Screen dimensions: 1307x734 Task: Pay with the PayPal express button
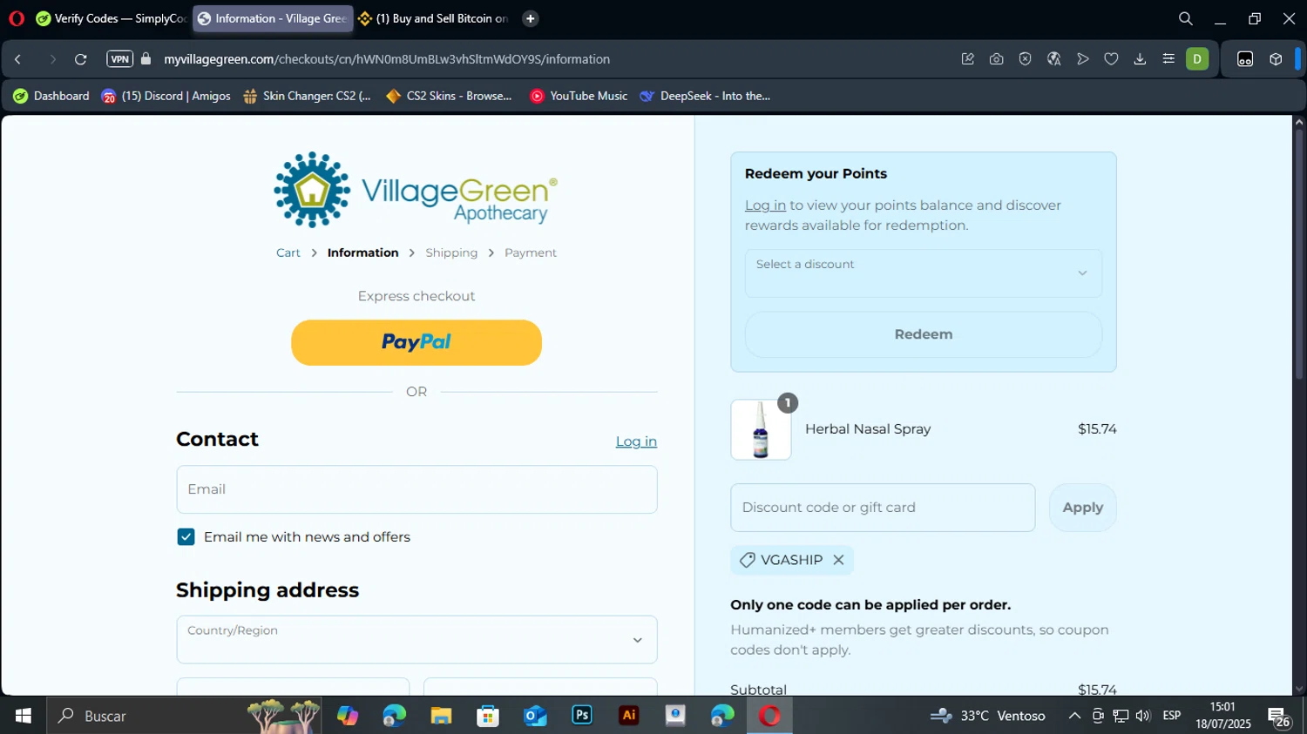pyautogui.click(x=416, y=342)
